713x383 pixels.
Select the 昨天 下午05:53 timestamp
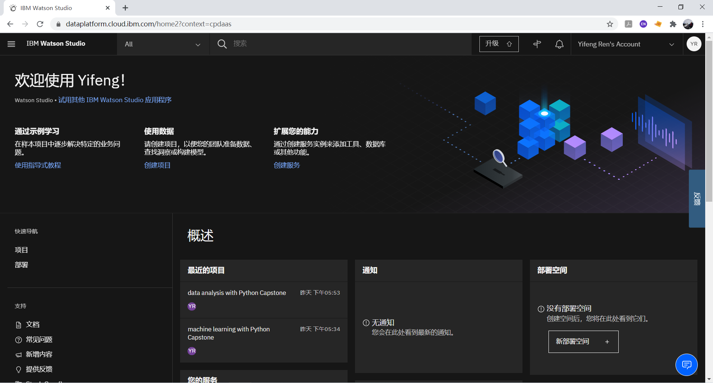pyautogui.click(x=320, y=293)
